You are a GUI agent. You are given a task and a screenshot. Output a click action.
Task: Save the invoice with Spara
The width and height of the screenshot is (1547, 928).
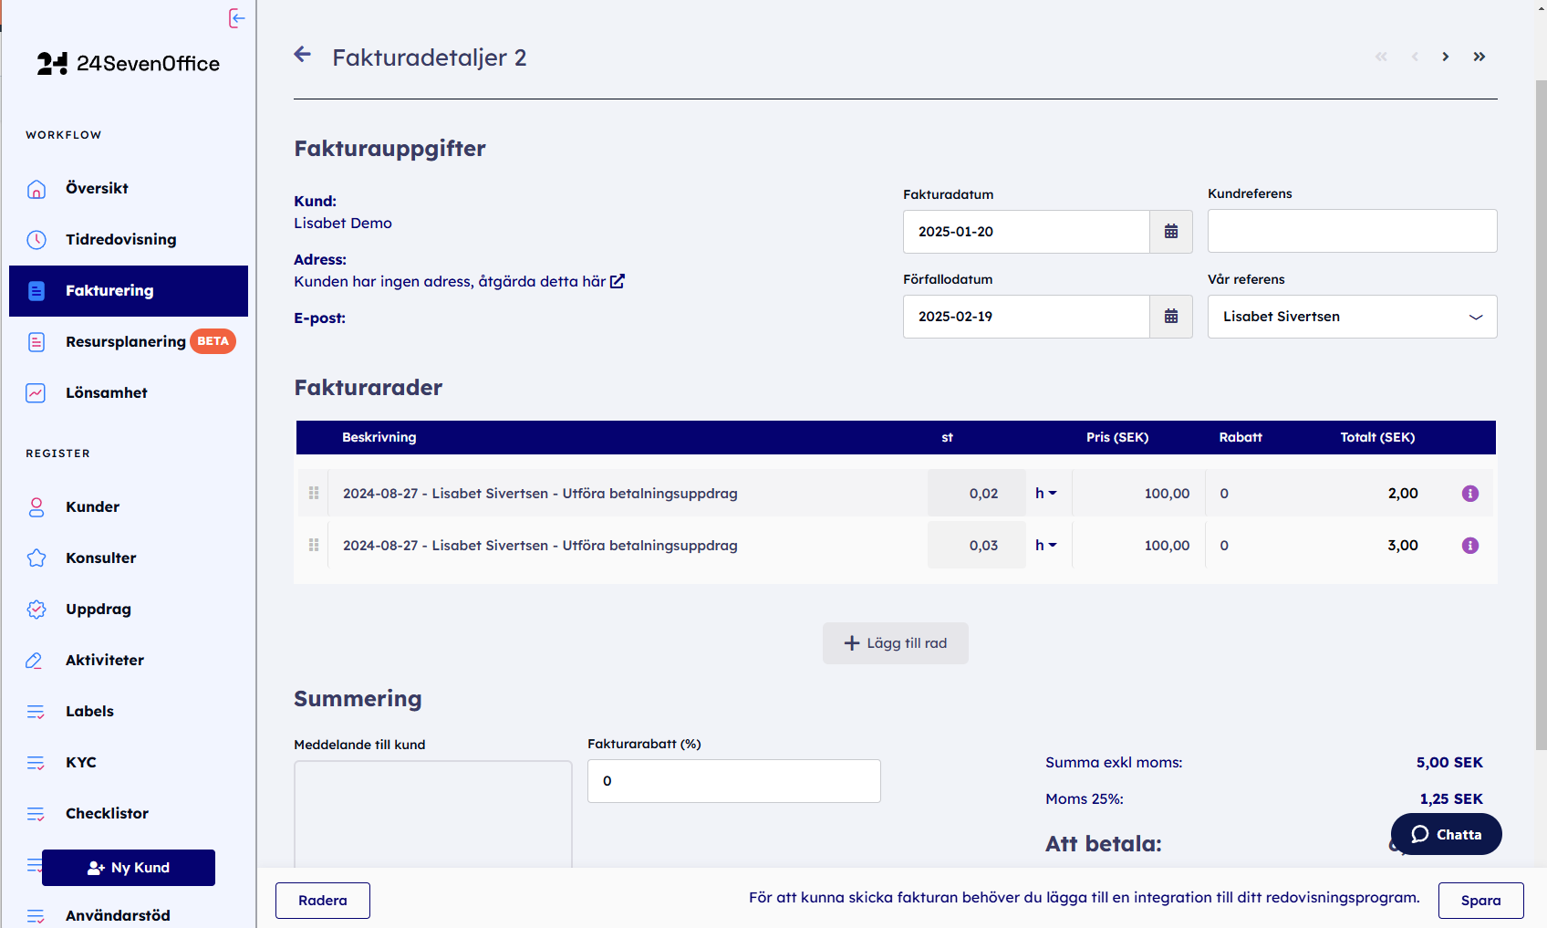(1480, 901)
